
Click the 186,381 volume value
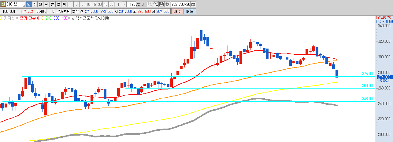pos(9,11)
